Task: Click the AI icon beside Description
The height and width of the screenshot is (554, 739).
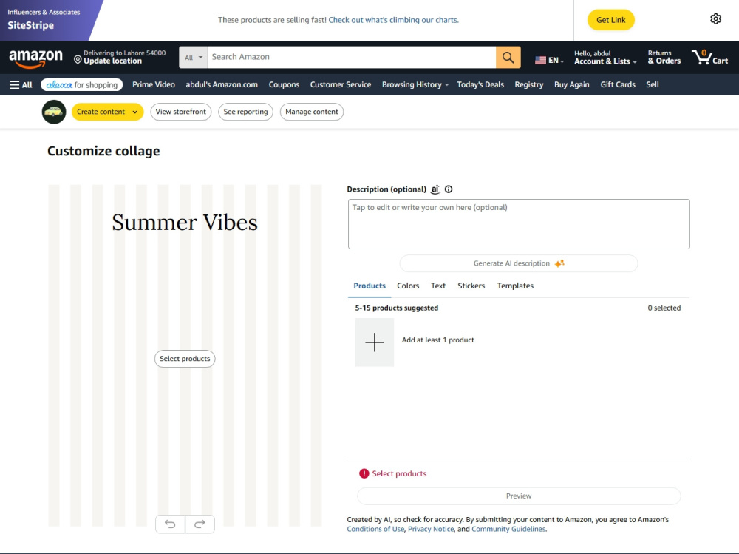Action: coord(435,189)
